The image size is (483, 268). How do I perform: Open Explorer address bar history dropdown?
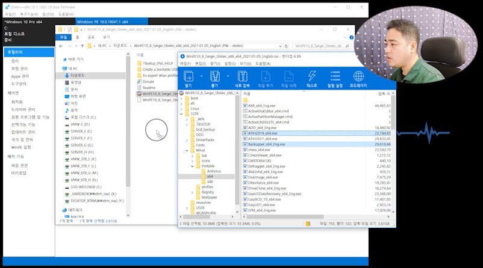tap(280, 46)
